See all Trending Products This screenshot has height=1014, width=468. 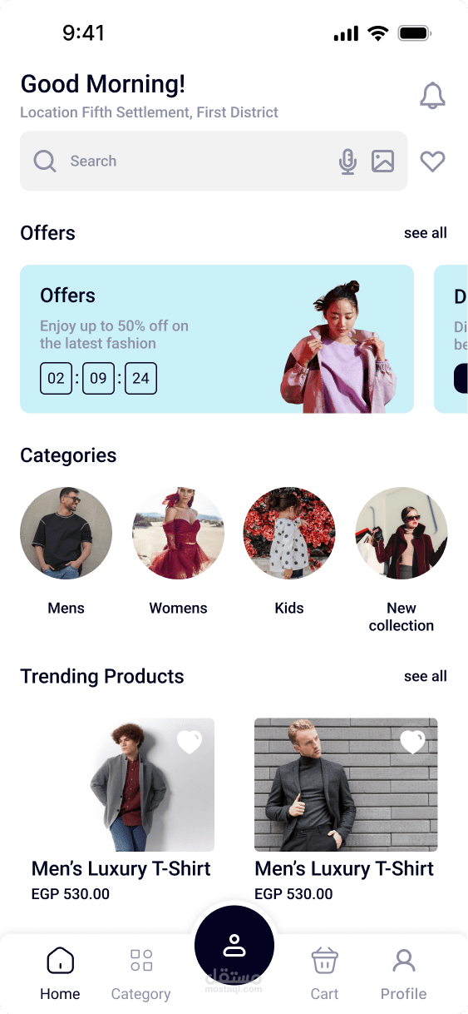[x=426, y=676]
